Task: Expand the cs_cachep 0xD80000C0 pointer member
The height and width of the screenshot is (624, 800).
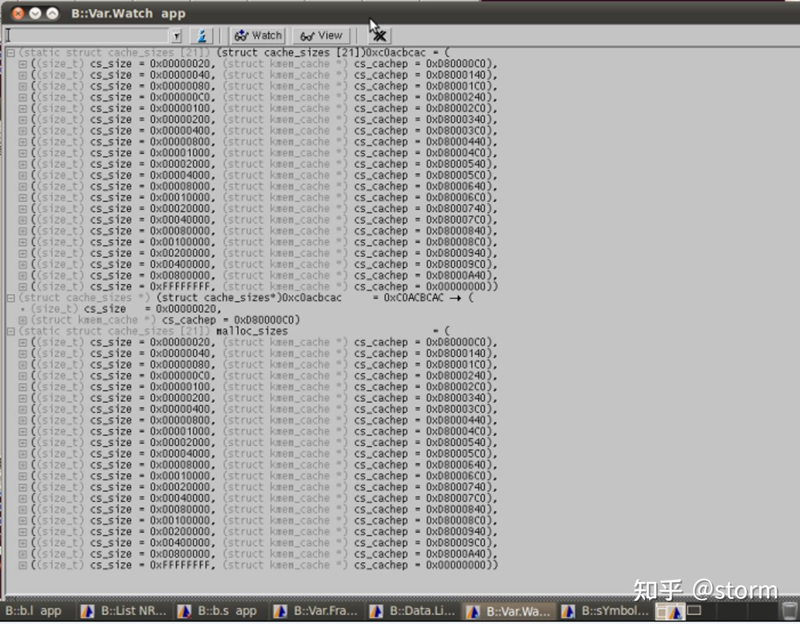Action: [x=22, y=320]
